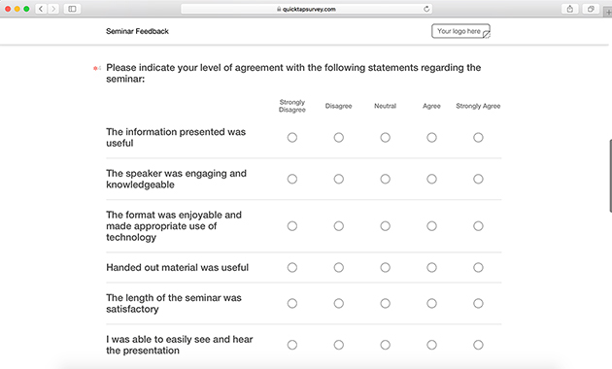Select Agree for speaker was engaging

point(431,179)
